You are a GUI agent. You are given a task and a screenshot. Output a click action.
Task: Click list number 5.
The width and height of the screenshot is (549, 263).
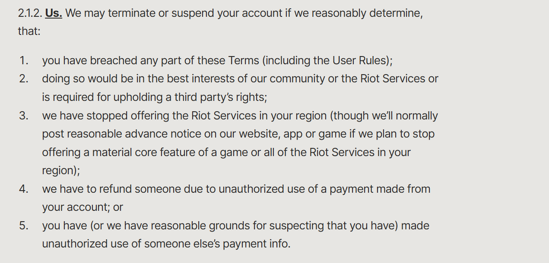tap(24, 225)
